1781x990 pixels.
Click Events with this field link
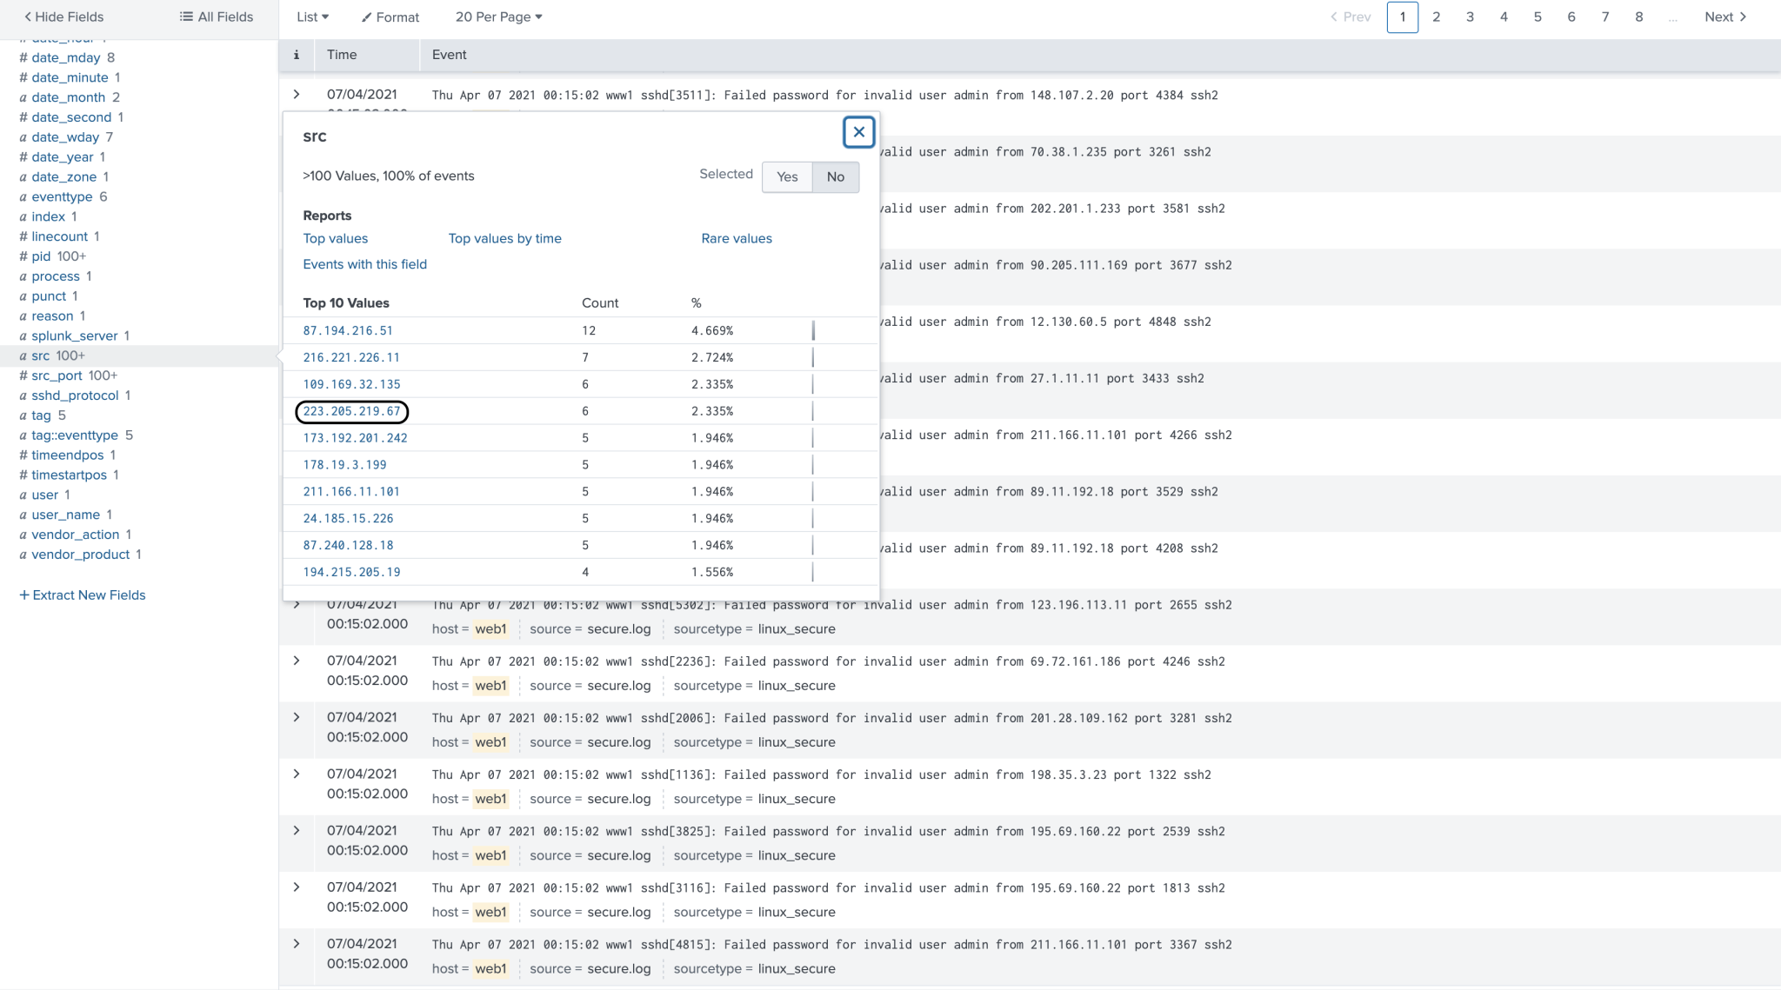(x=364, y=264)
